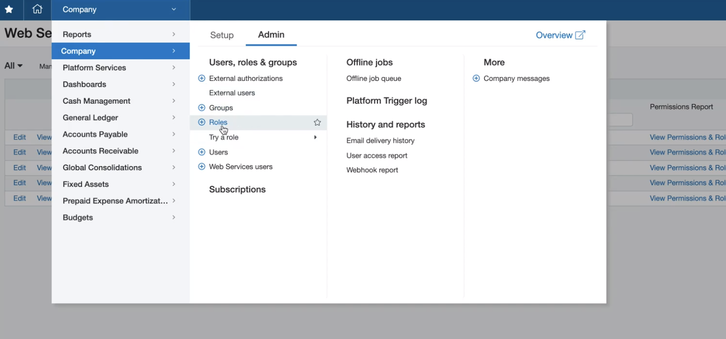This screenshot has height=339, width=726.
Task: Add a new user via plus icon
Action: (x=201, y=152)
